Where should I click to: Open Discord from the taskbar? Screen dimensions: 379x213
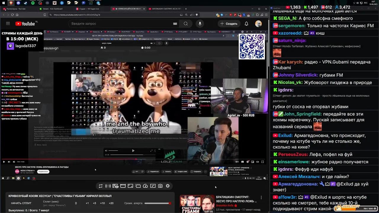(18, 3)
